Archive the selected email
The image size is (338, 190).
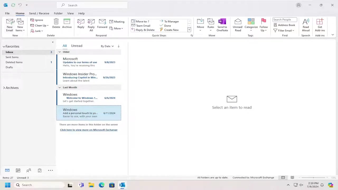(x=67, y=24)
